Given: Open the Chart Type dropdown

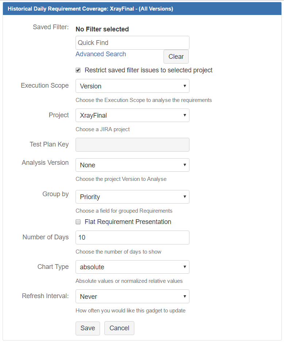Looking at the screenshot, I should [132, 267].
